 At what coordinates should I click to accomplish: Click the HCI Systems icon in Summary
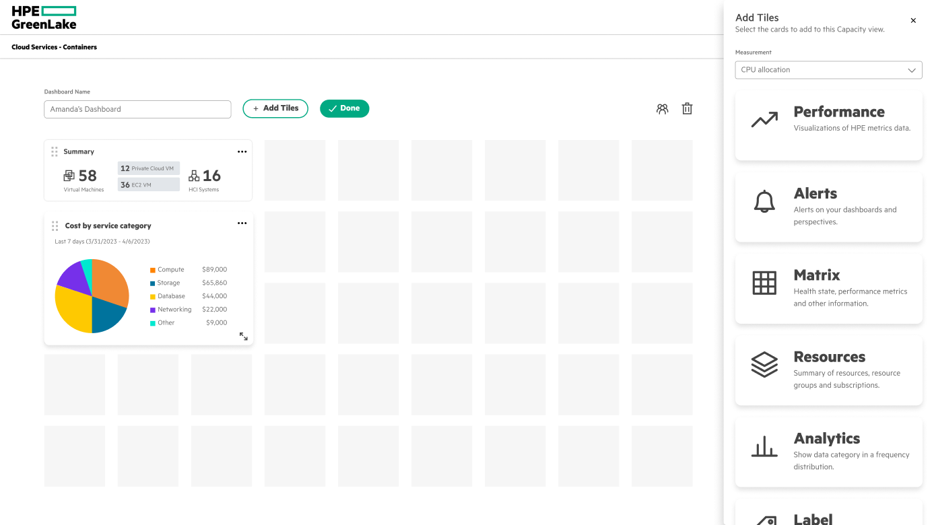[x=194, y=176]
